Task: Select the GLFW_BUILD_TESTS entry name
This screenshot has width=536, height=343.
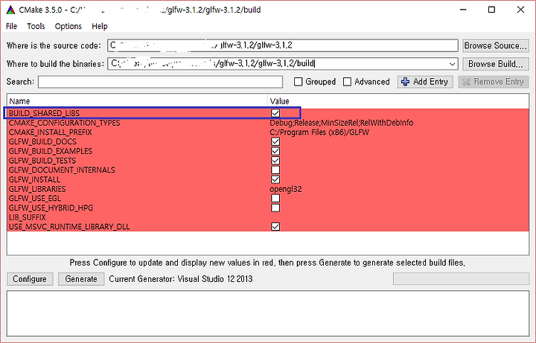Action: point(42,161)
